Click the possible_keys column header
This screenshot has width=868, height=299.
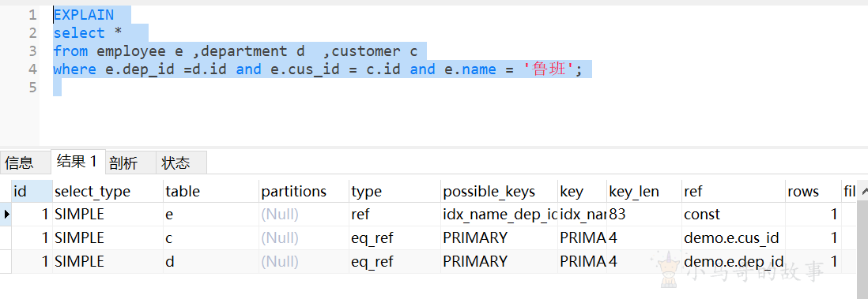[x=500, y=191]
